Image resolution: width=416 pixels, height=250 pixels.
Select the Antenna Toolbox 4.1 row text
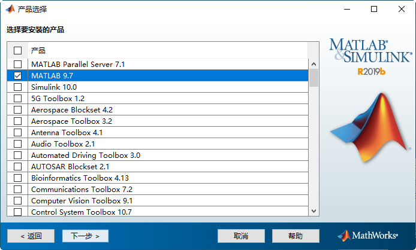(67, 133)
